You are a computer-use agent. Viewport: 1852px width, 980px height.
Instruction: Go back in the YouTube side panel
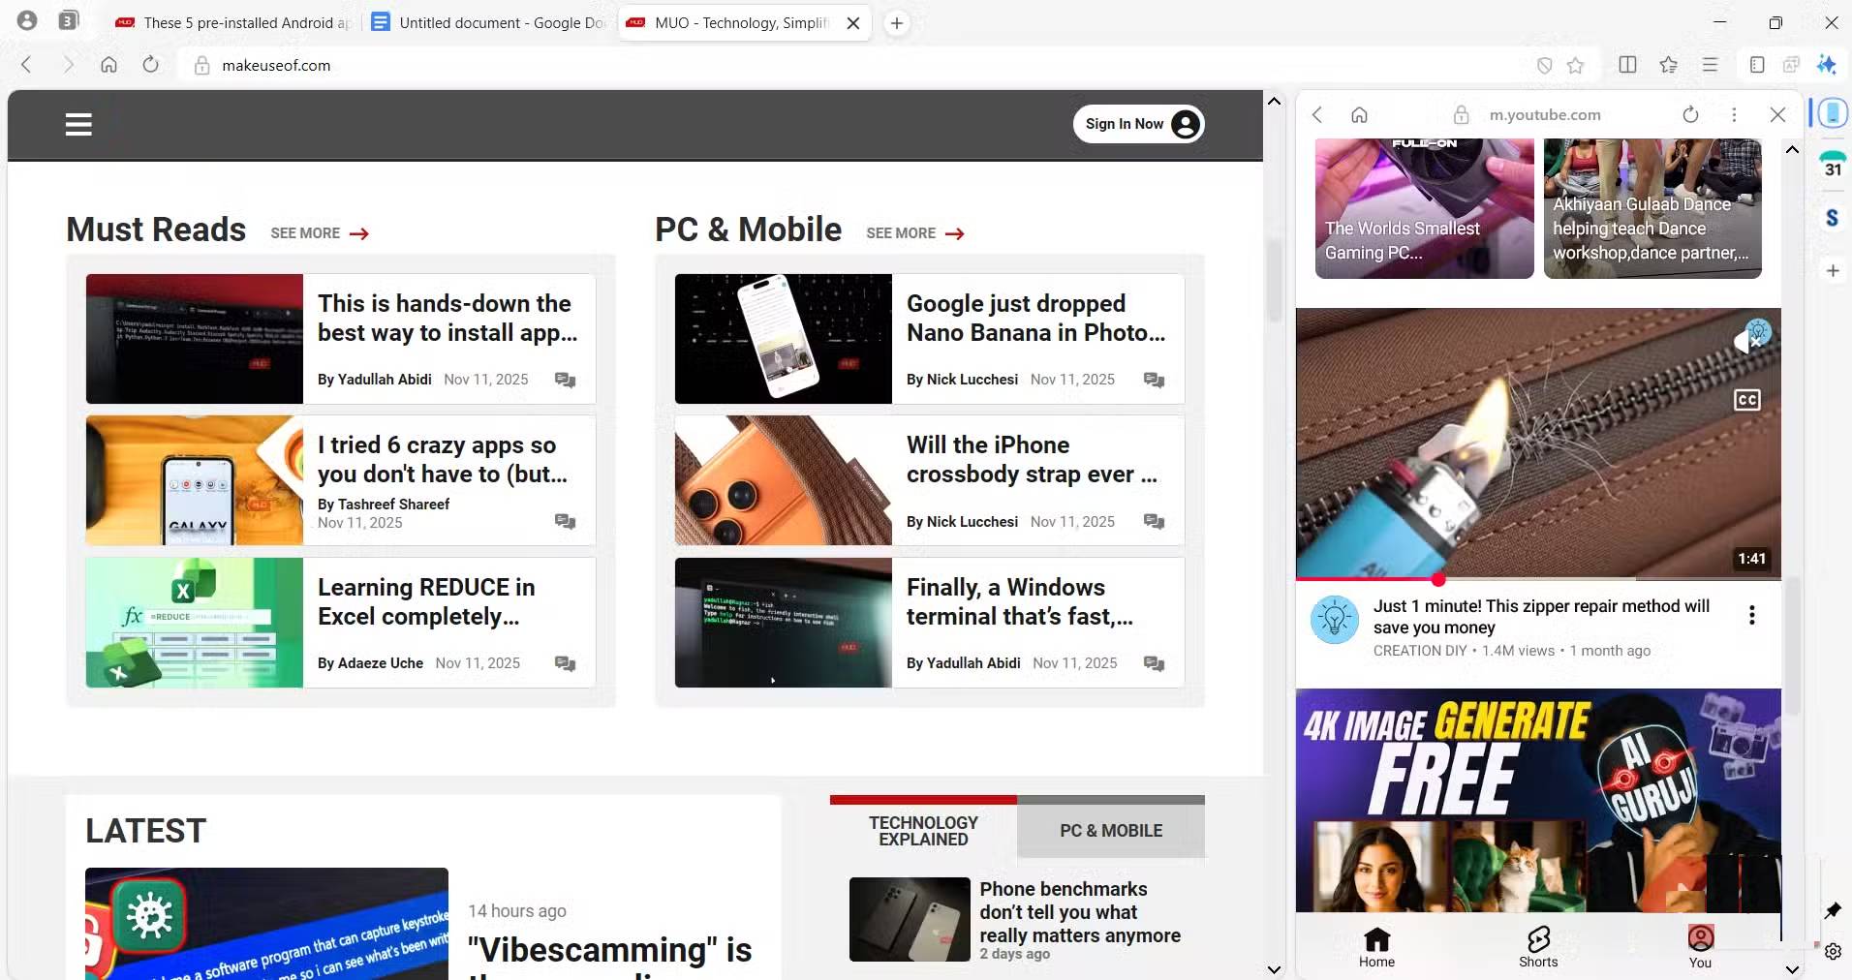1317,114
